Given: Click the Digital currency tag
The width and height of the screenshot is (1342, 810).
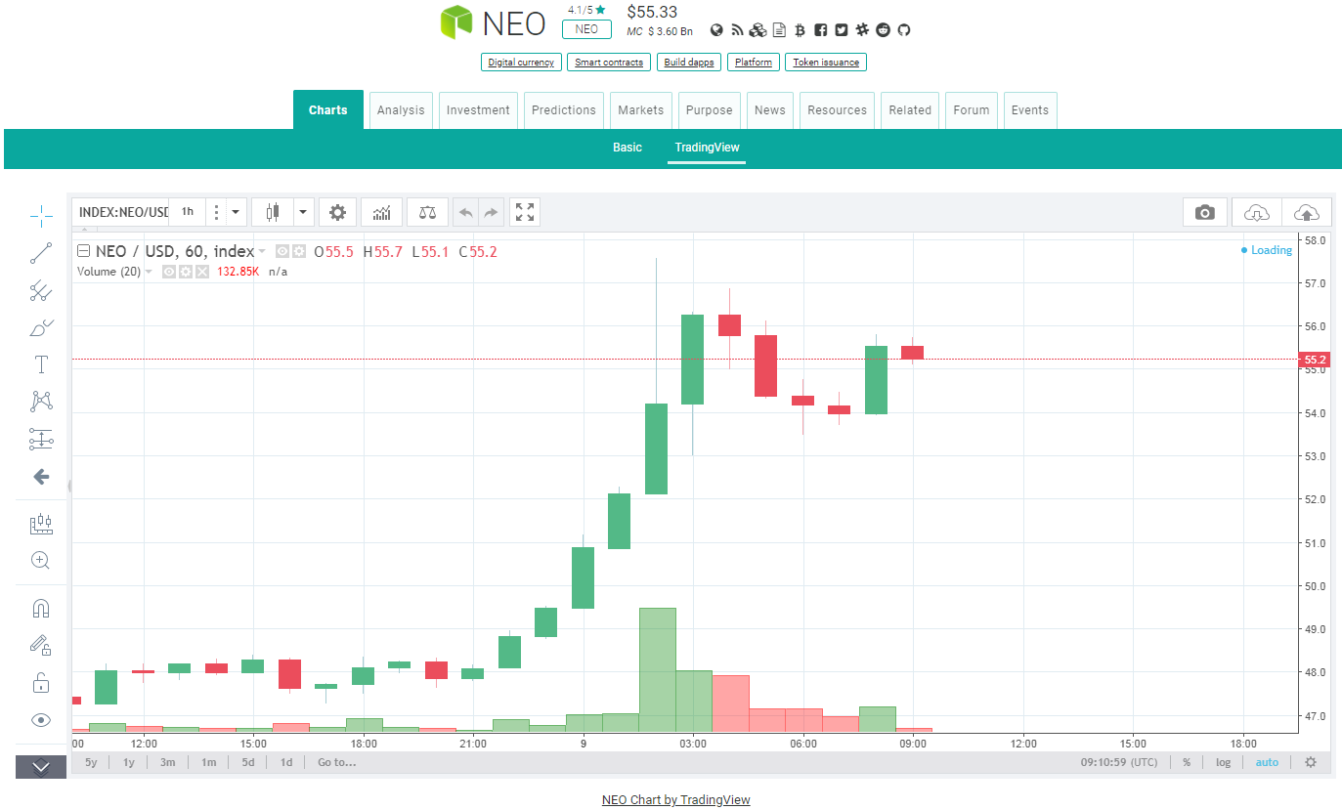Looking at the screenshot, I should 521,63.
